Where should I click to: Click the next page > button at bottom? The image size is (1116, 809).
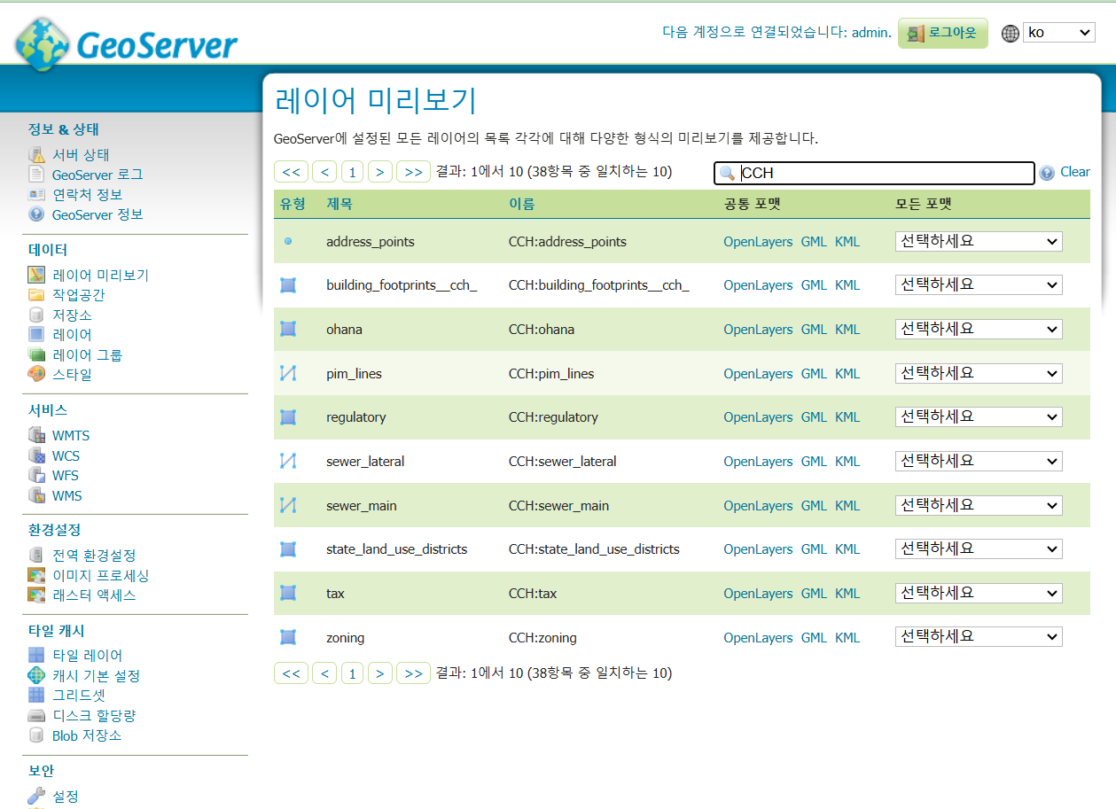pos(380,673)
